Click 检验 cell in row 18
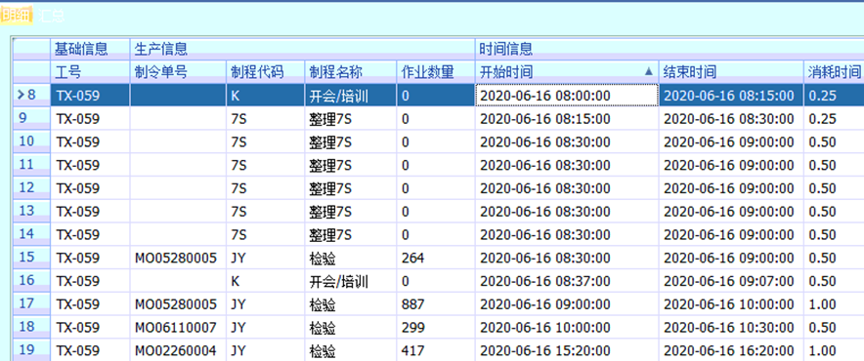 click(x=351, y=328)
